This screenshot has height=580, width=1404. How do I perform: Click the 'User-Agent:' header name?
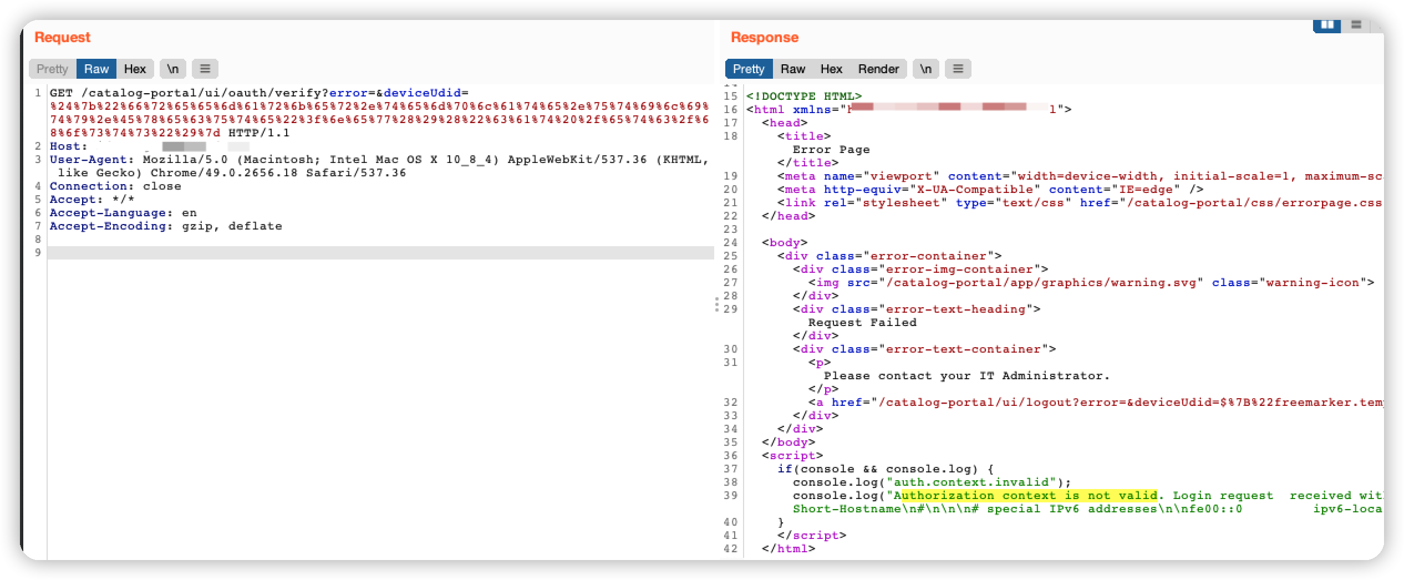pyautogui.click(x=92, y=160)
